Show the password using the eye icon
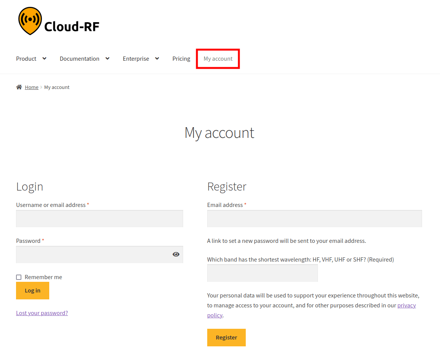 (x=176, y=254)
